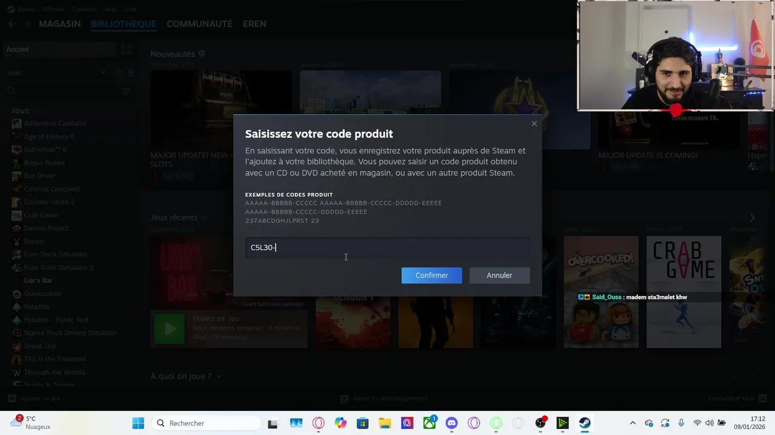Open the COMMUNAUTÉ tab
Screen dimensions: 775x435
(200, 24)
